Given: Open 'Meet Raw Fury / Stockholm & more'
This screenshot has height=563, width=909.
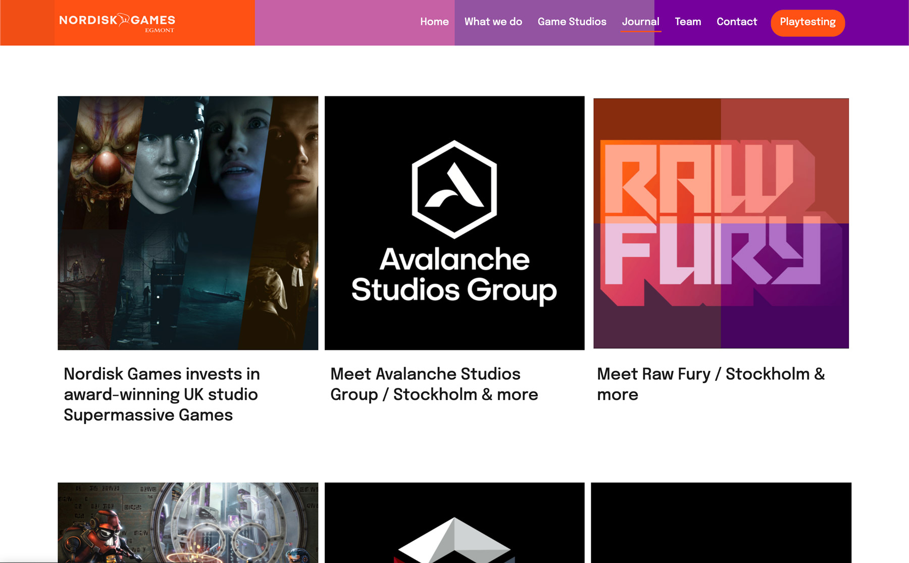Looking at the screenshot, I should pos(711,384).
